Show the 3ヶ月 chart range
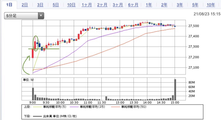Image resolution: width=221 pixels, height=120 pixels. click(x=118, y=5)
